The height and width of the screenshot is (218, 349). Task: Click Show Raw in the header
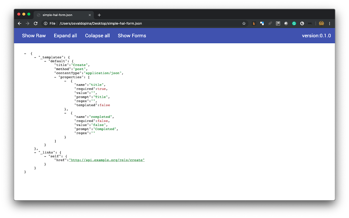click(x=34, y=36)
